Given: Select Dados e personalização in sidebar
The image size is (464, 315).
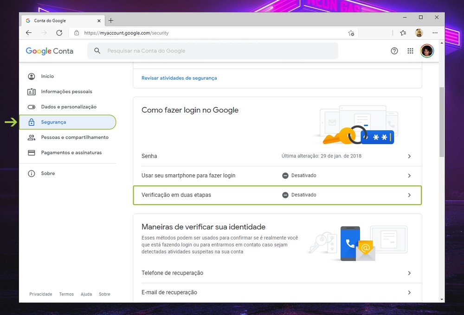Looking at the screenshot, I should [69, 107].
